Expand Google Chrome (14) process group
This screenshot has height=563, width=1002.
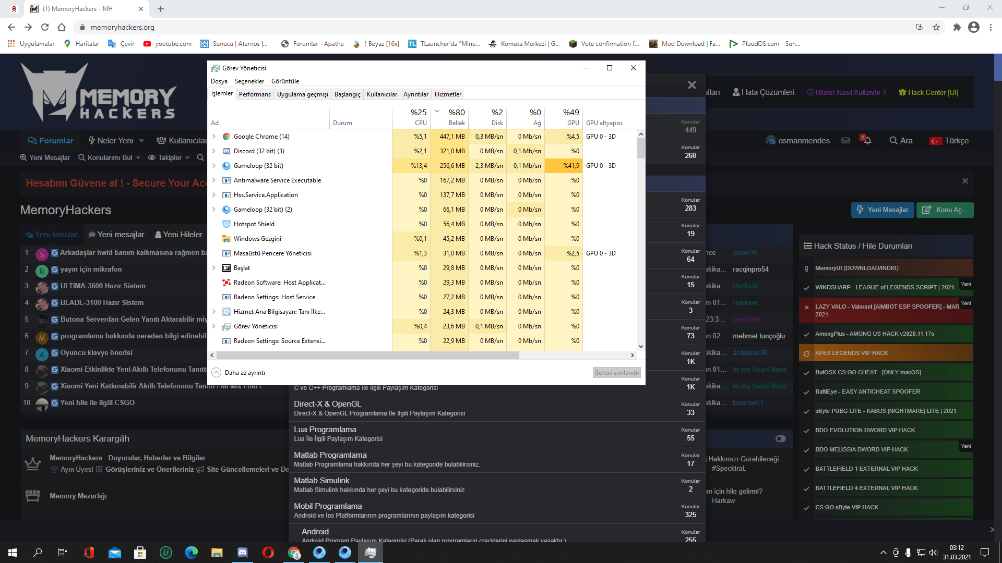click(x=213, y=137)
